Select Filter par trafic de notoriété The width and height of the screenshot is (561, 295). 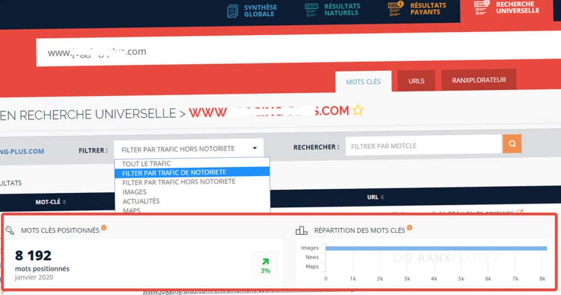point(192,173)
